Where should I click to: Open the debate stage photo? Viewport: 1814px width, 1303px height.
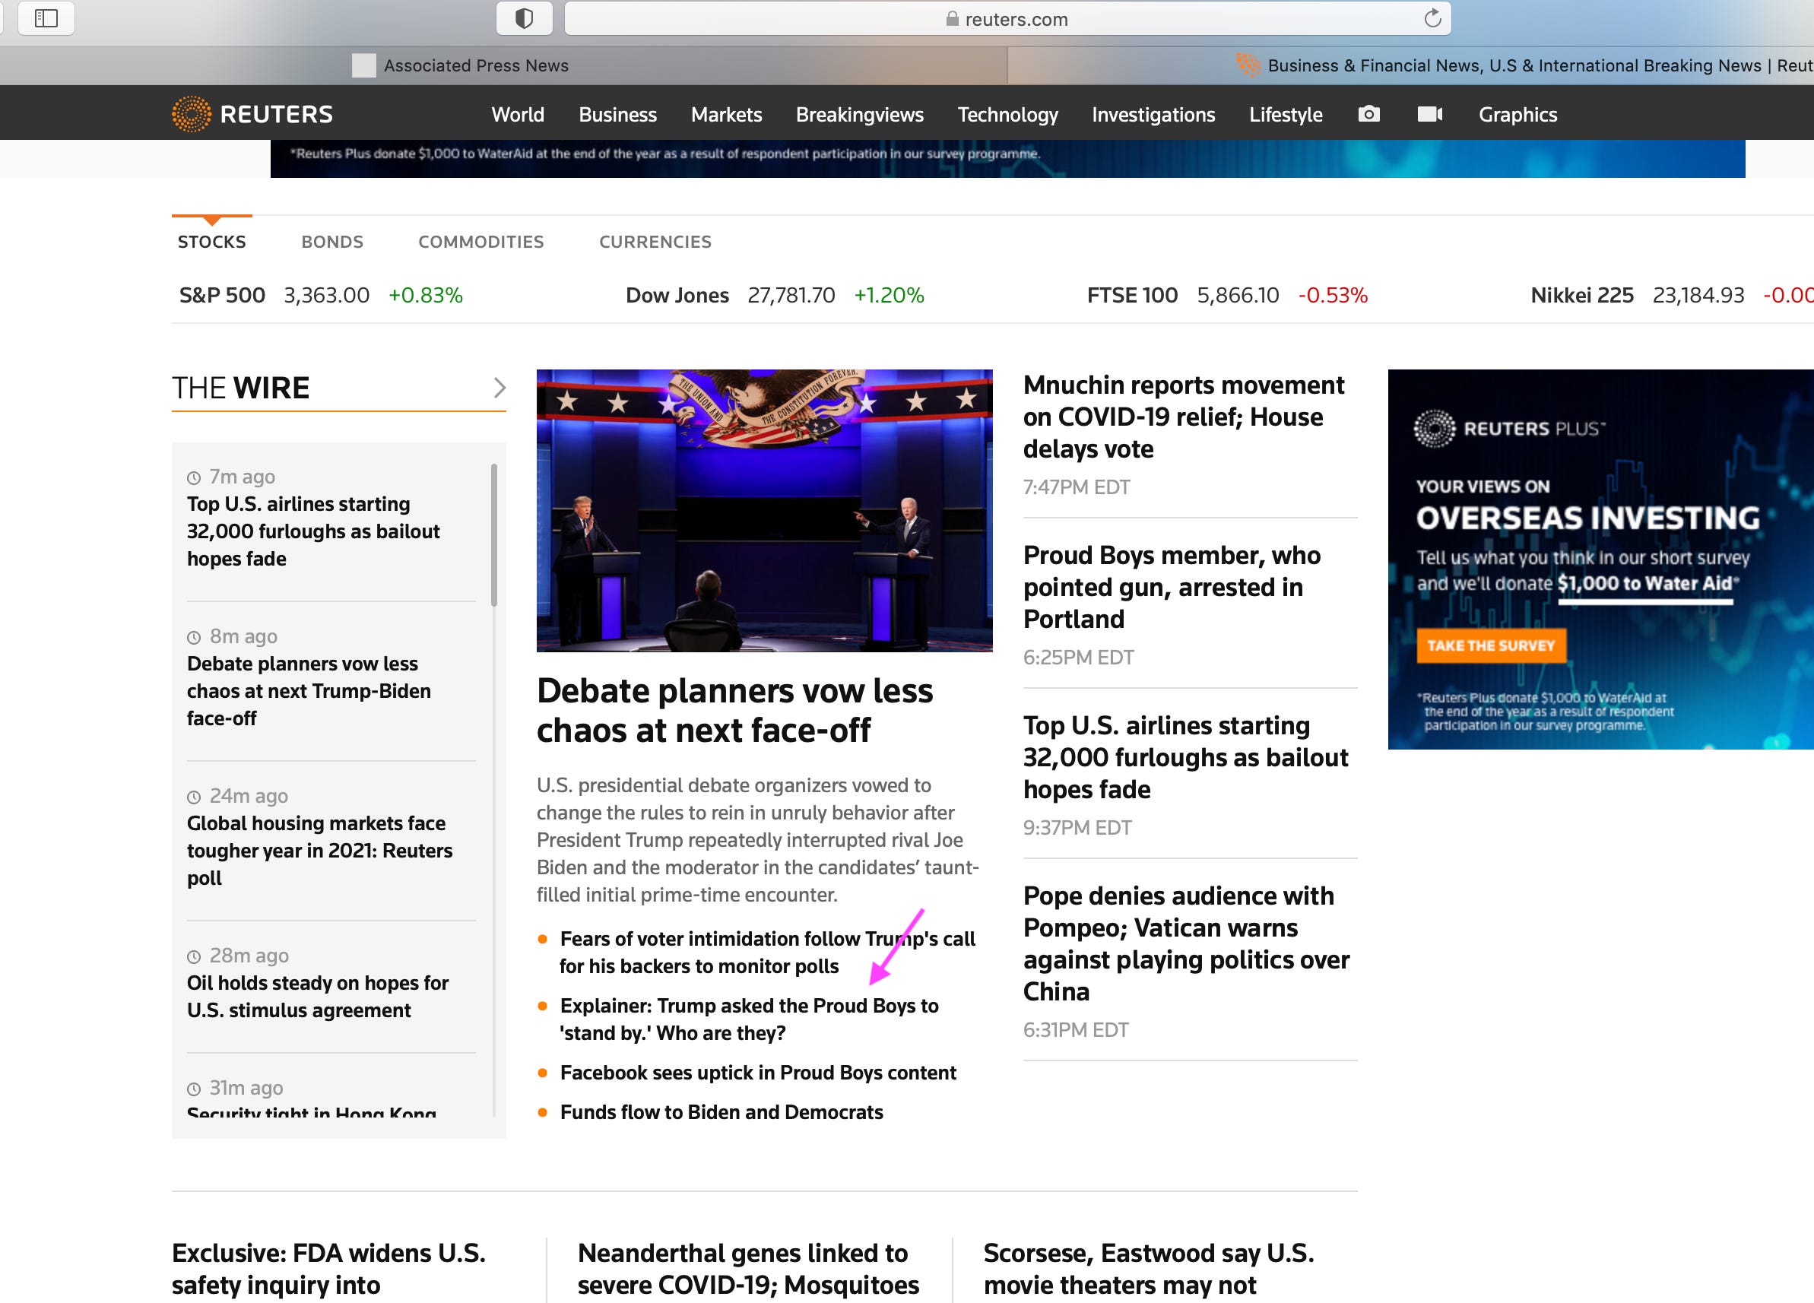[x=764, y=510]
